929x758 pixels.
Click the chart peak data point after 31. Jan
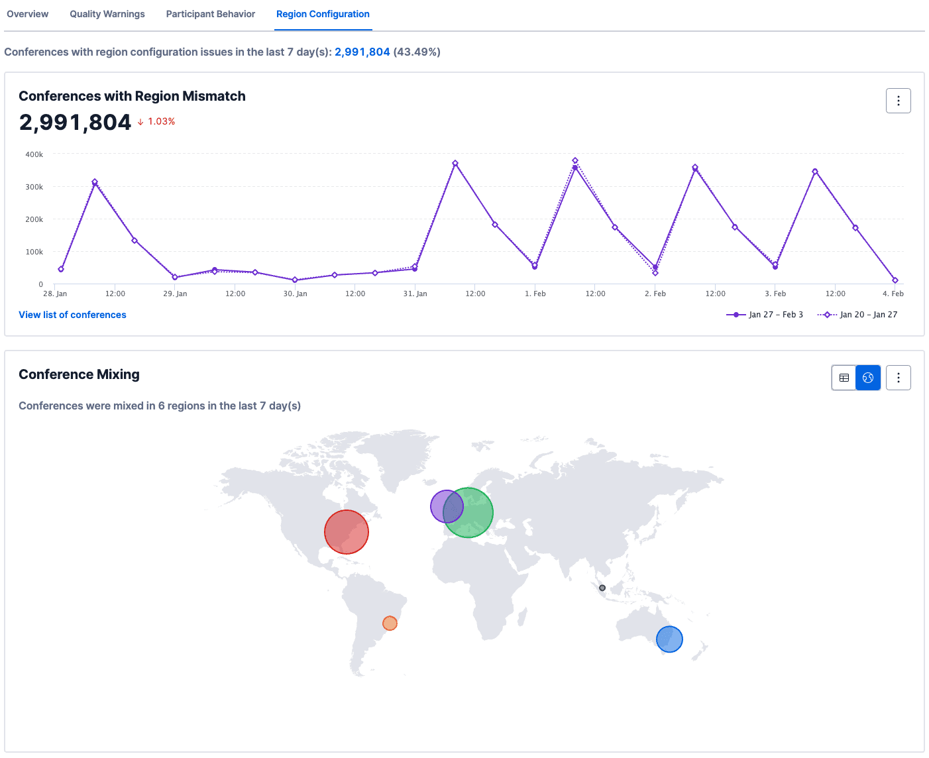[x=455, y=163]
